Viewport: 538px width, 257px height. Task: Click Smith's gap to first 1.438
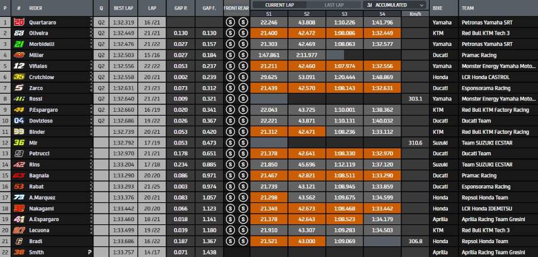coord(209,253)
